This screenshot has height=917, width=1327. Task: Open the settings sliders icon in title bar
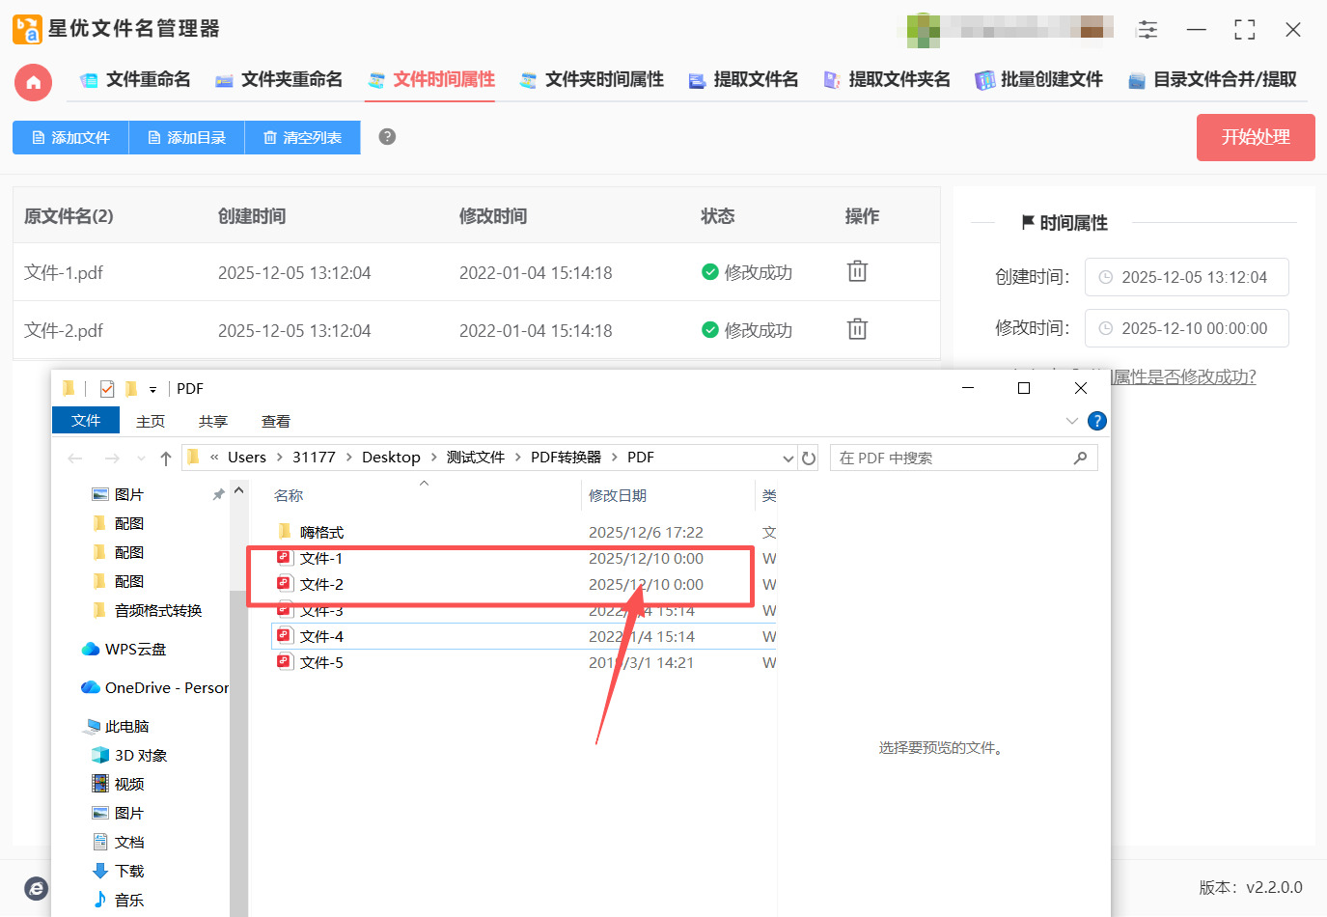click(1147, 29)
